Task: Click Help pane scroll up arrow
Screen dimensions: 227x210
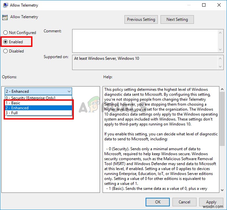Action: click(222, 89)
